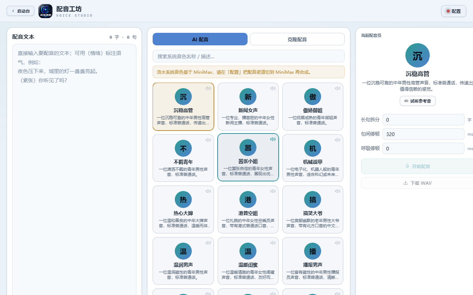Image resolution: width=473 pixels, height=295 pixels.
Task: Play preview sound for 播报男声 card
Action: coord(337,243)
